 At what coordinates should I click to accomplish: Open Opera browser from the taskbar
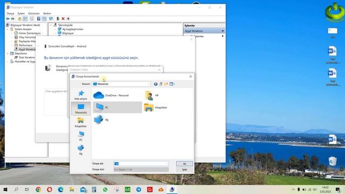tap(50, 189)
